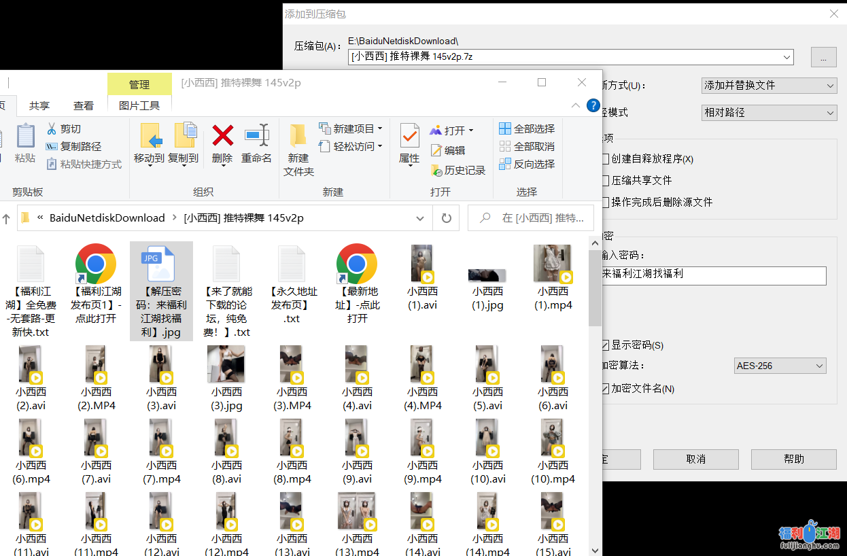Select the Move to icon

pyautogui.click(x=149, y=136)
